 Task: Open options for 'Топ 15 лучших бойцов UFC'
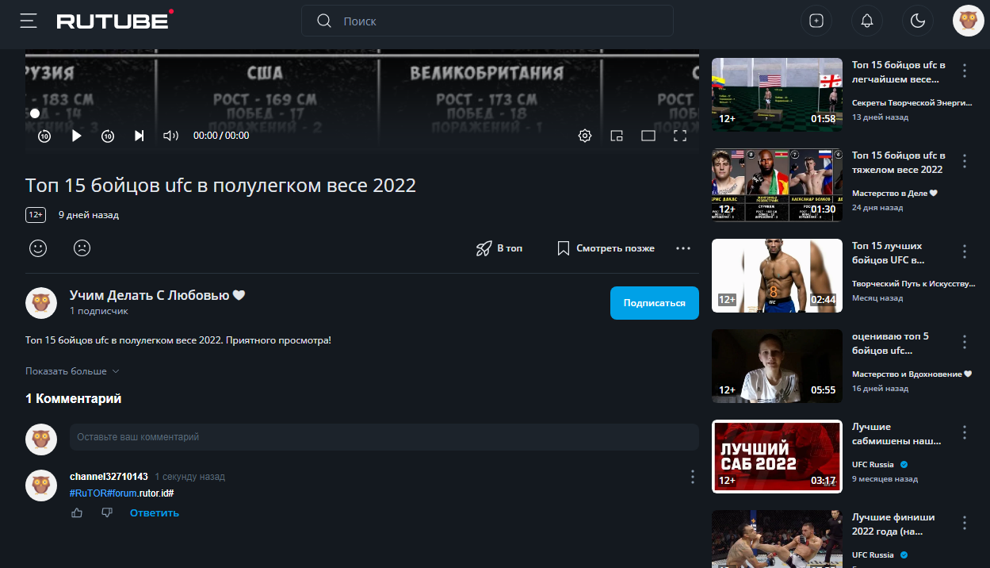pyautogui.click(x=965, y=251)
